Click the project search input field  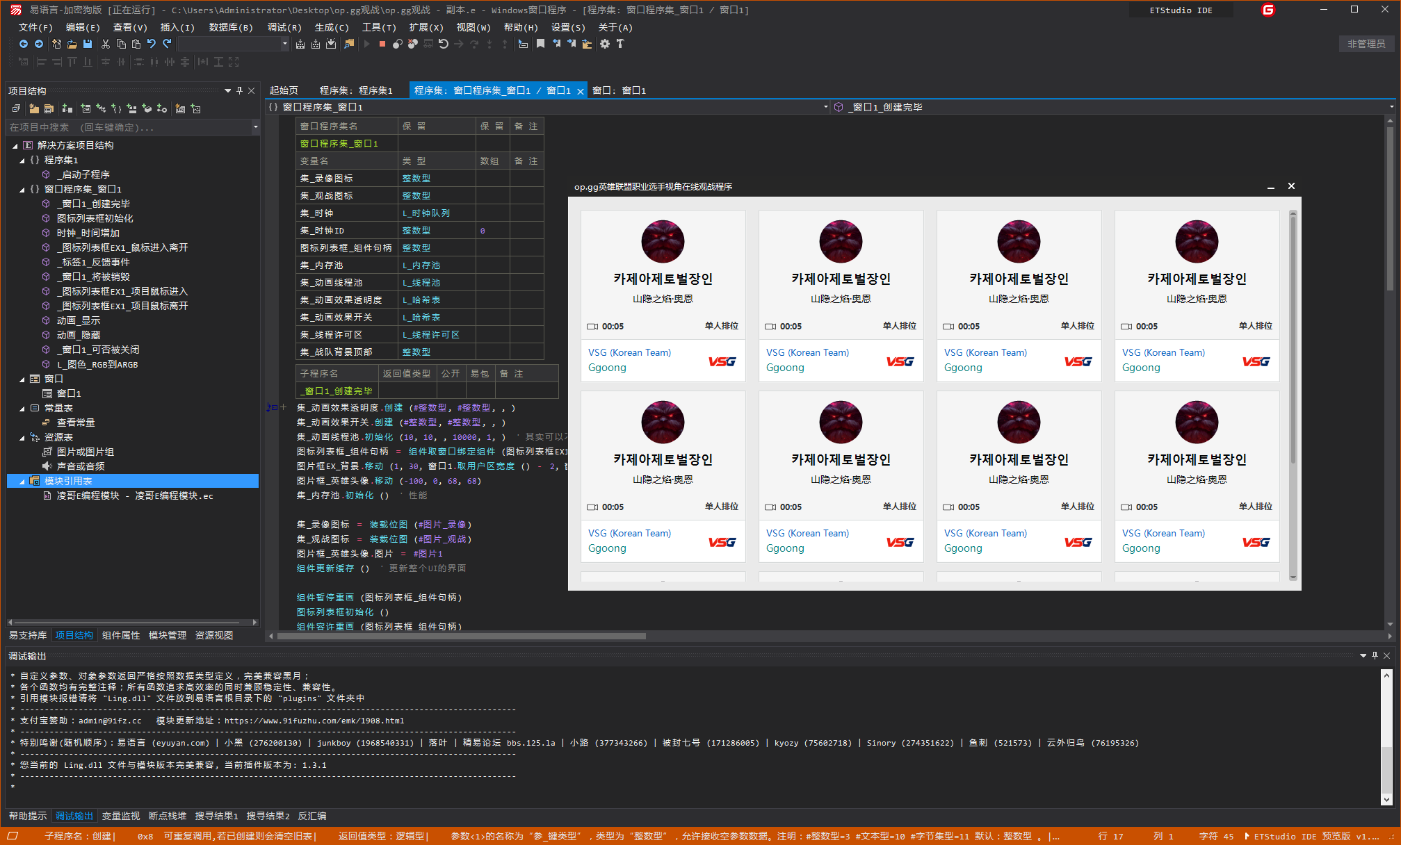pyautogui.click(x=129, y=127)
